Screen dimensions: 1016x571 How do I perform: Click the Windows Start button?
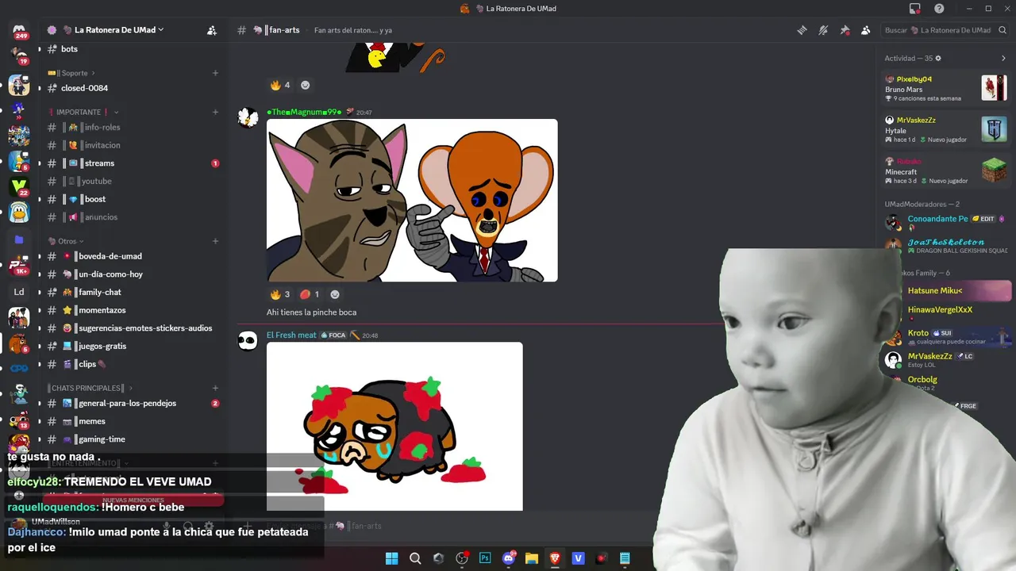point(391,558)
